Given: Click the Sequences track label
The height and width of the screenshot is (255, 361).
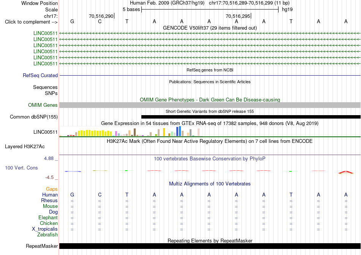Looking at the screenshot, I should (45, 87).
